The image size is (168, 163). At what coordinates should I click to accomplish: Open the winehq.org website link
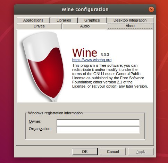tap(92, 60)
